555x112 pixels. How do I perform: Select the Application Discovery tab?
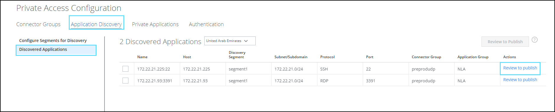(96, 24)
